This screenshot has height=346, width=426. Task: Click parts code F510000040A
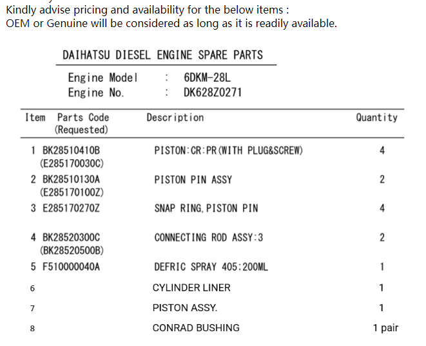(72, 267)
